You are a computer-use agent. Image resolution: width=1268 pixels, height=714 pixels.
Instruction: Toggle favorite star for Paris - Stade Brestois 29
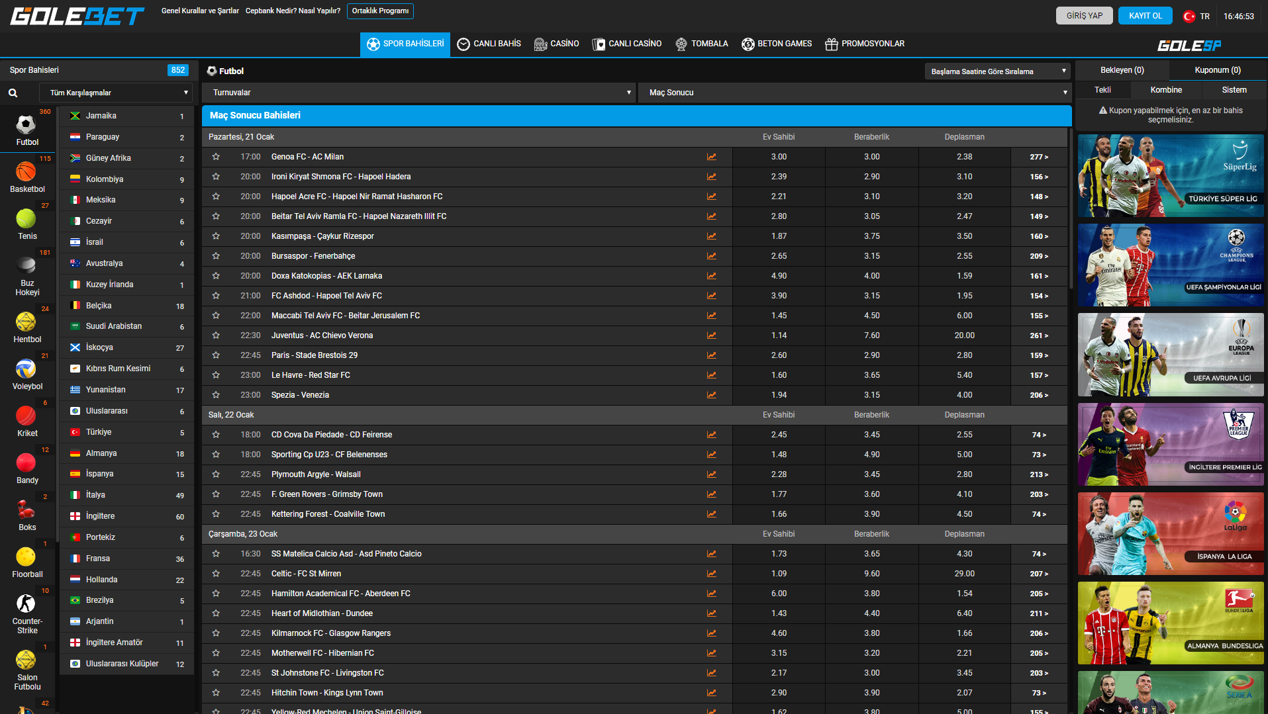point(216,355)
